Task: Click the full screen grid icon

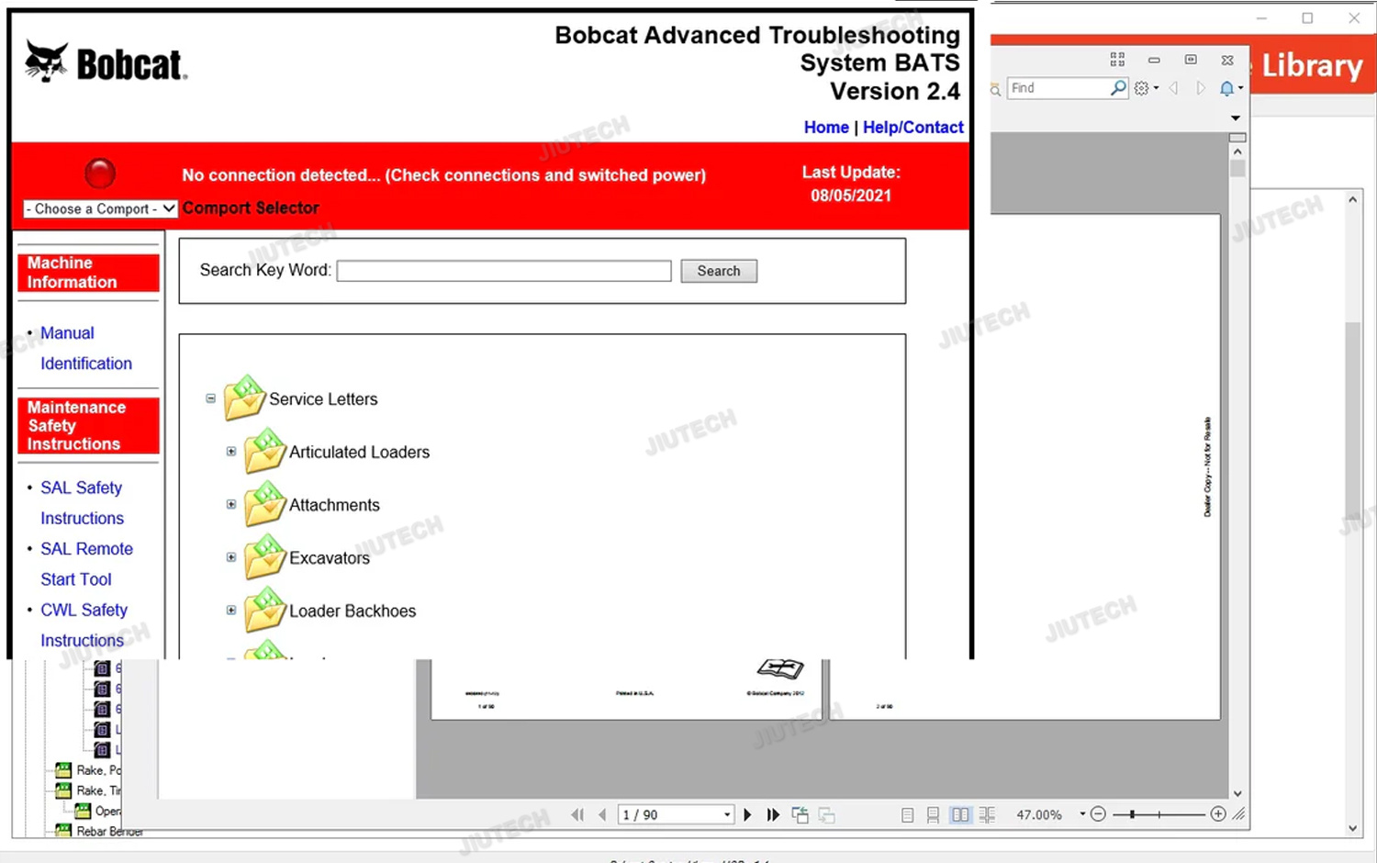Action: tap(1117, 60)
